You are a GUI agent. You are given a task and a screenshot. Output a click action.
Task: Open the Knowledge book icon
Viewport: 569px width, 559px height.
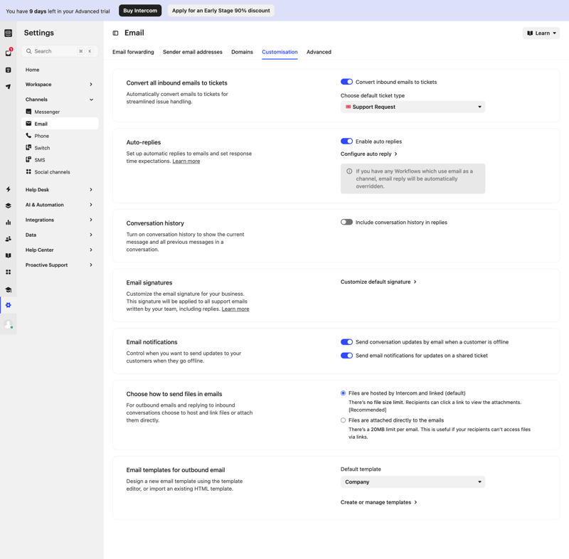8,255
